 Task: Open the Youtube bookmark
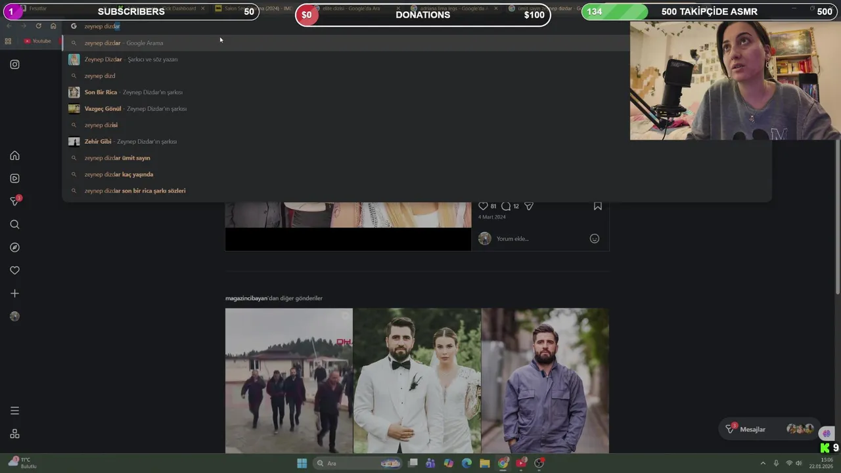coord(37,41)
